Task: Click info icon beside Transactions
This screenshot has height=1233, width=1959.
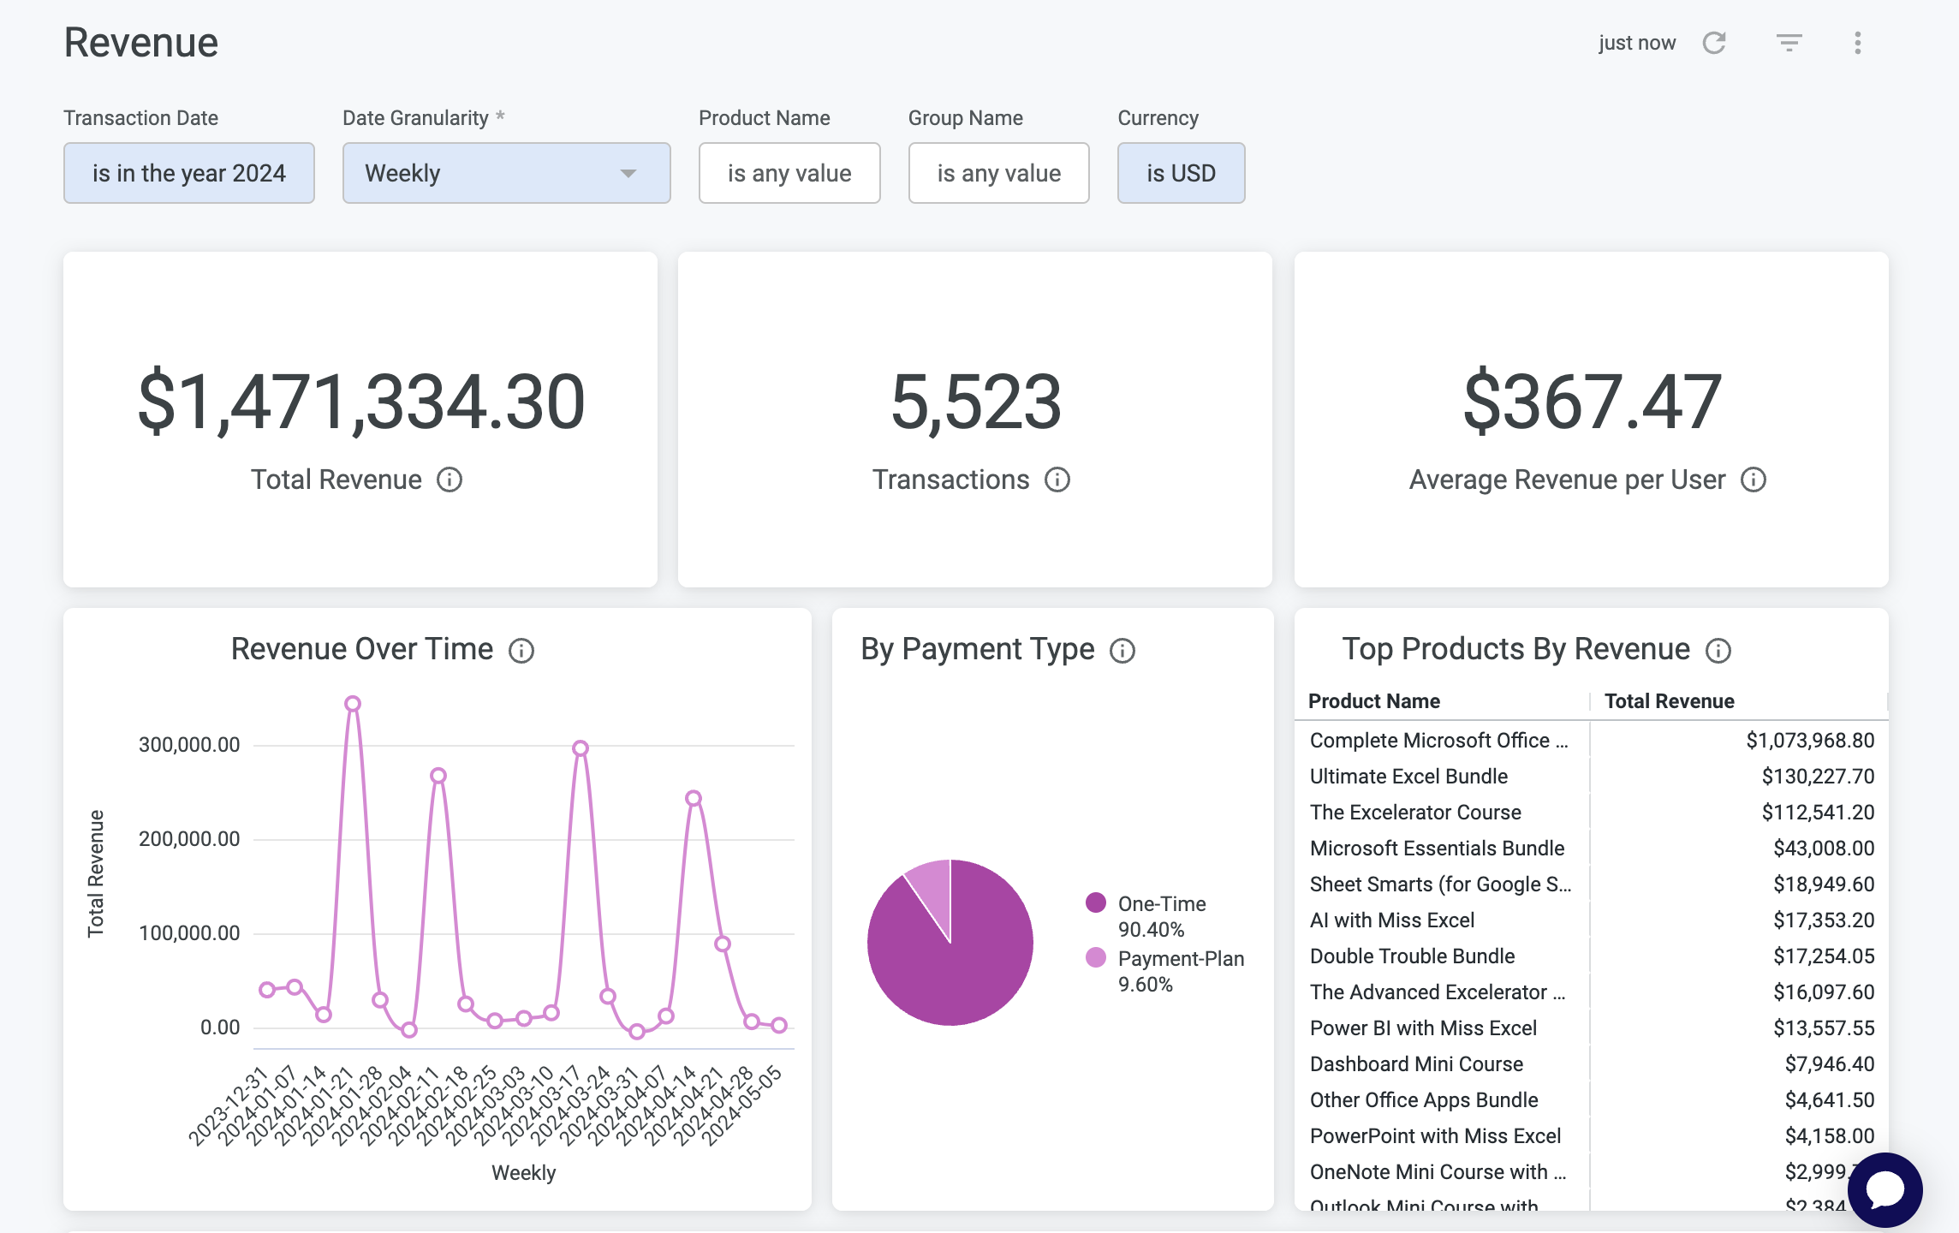Action: point(1057,479)
